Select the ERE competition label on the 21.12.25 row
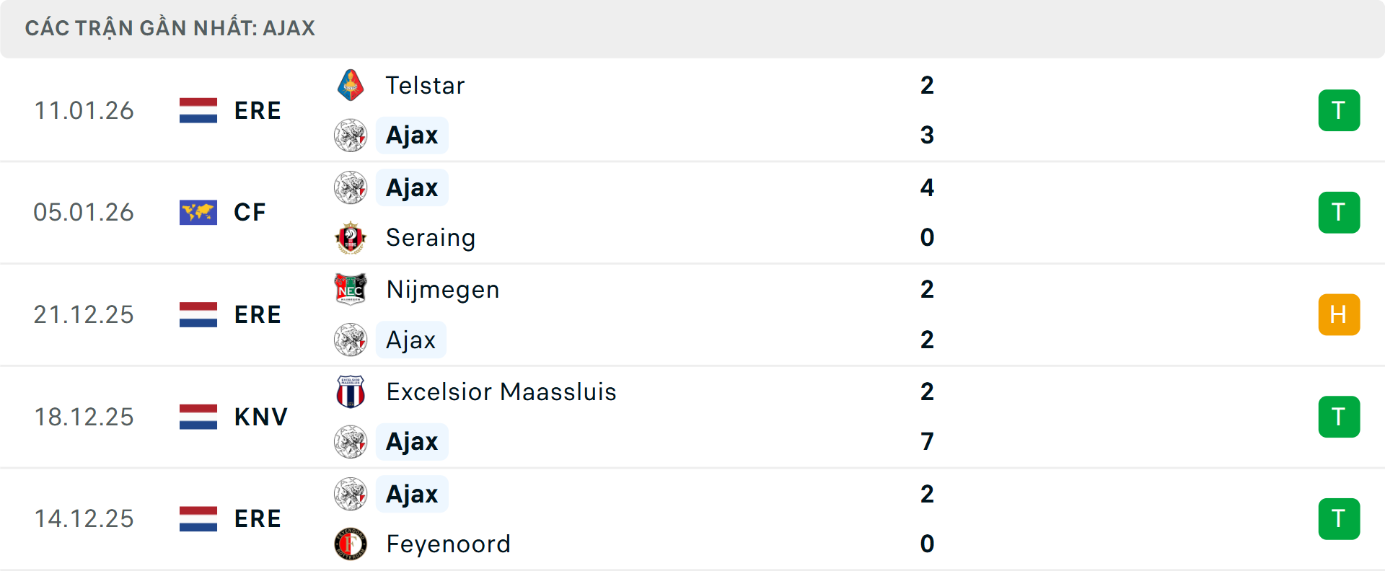The width and height of the screenshot is (1385, 571). tap(258, 314)
